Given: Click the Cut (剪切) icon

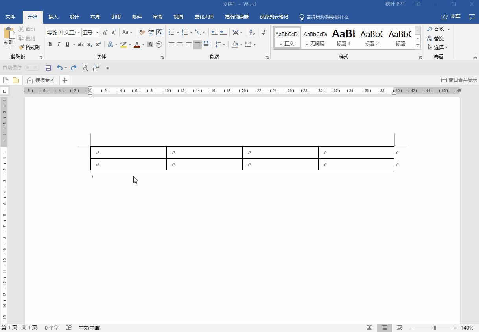Looking at the screenshot, I should click(x=27, y=30).
